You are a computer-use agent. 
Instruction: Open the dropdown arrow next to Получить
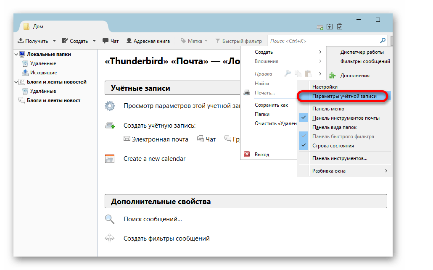point(54,41)
